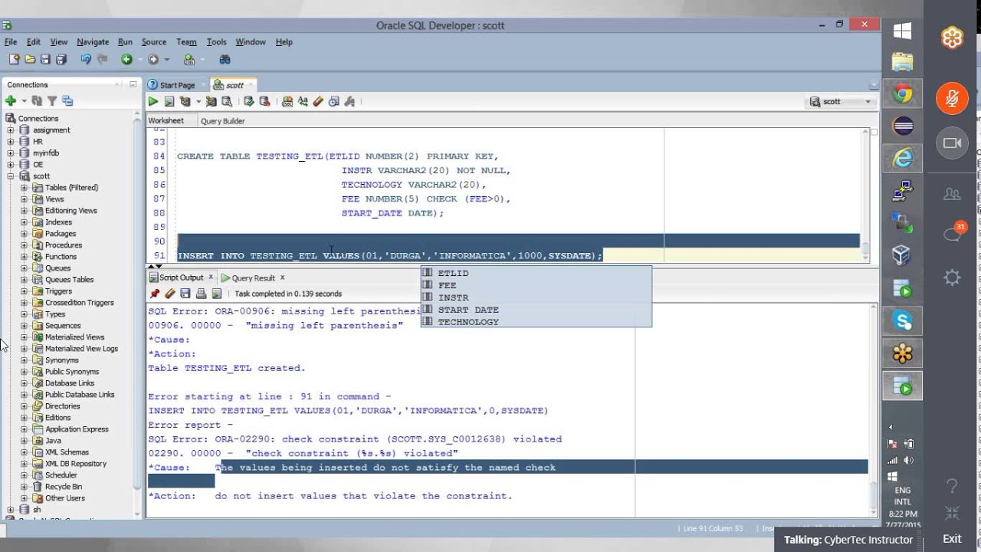This screenshot has width=981, height=552.
Task: Open the Navigate menu
Action: (93, 42)
